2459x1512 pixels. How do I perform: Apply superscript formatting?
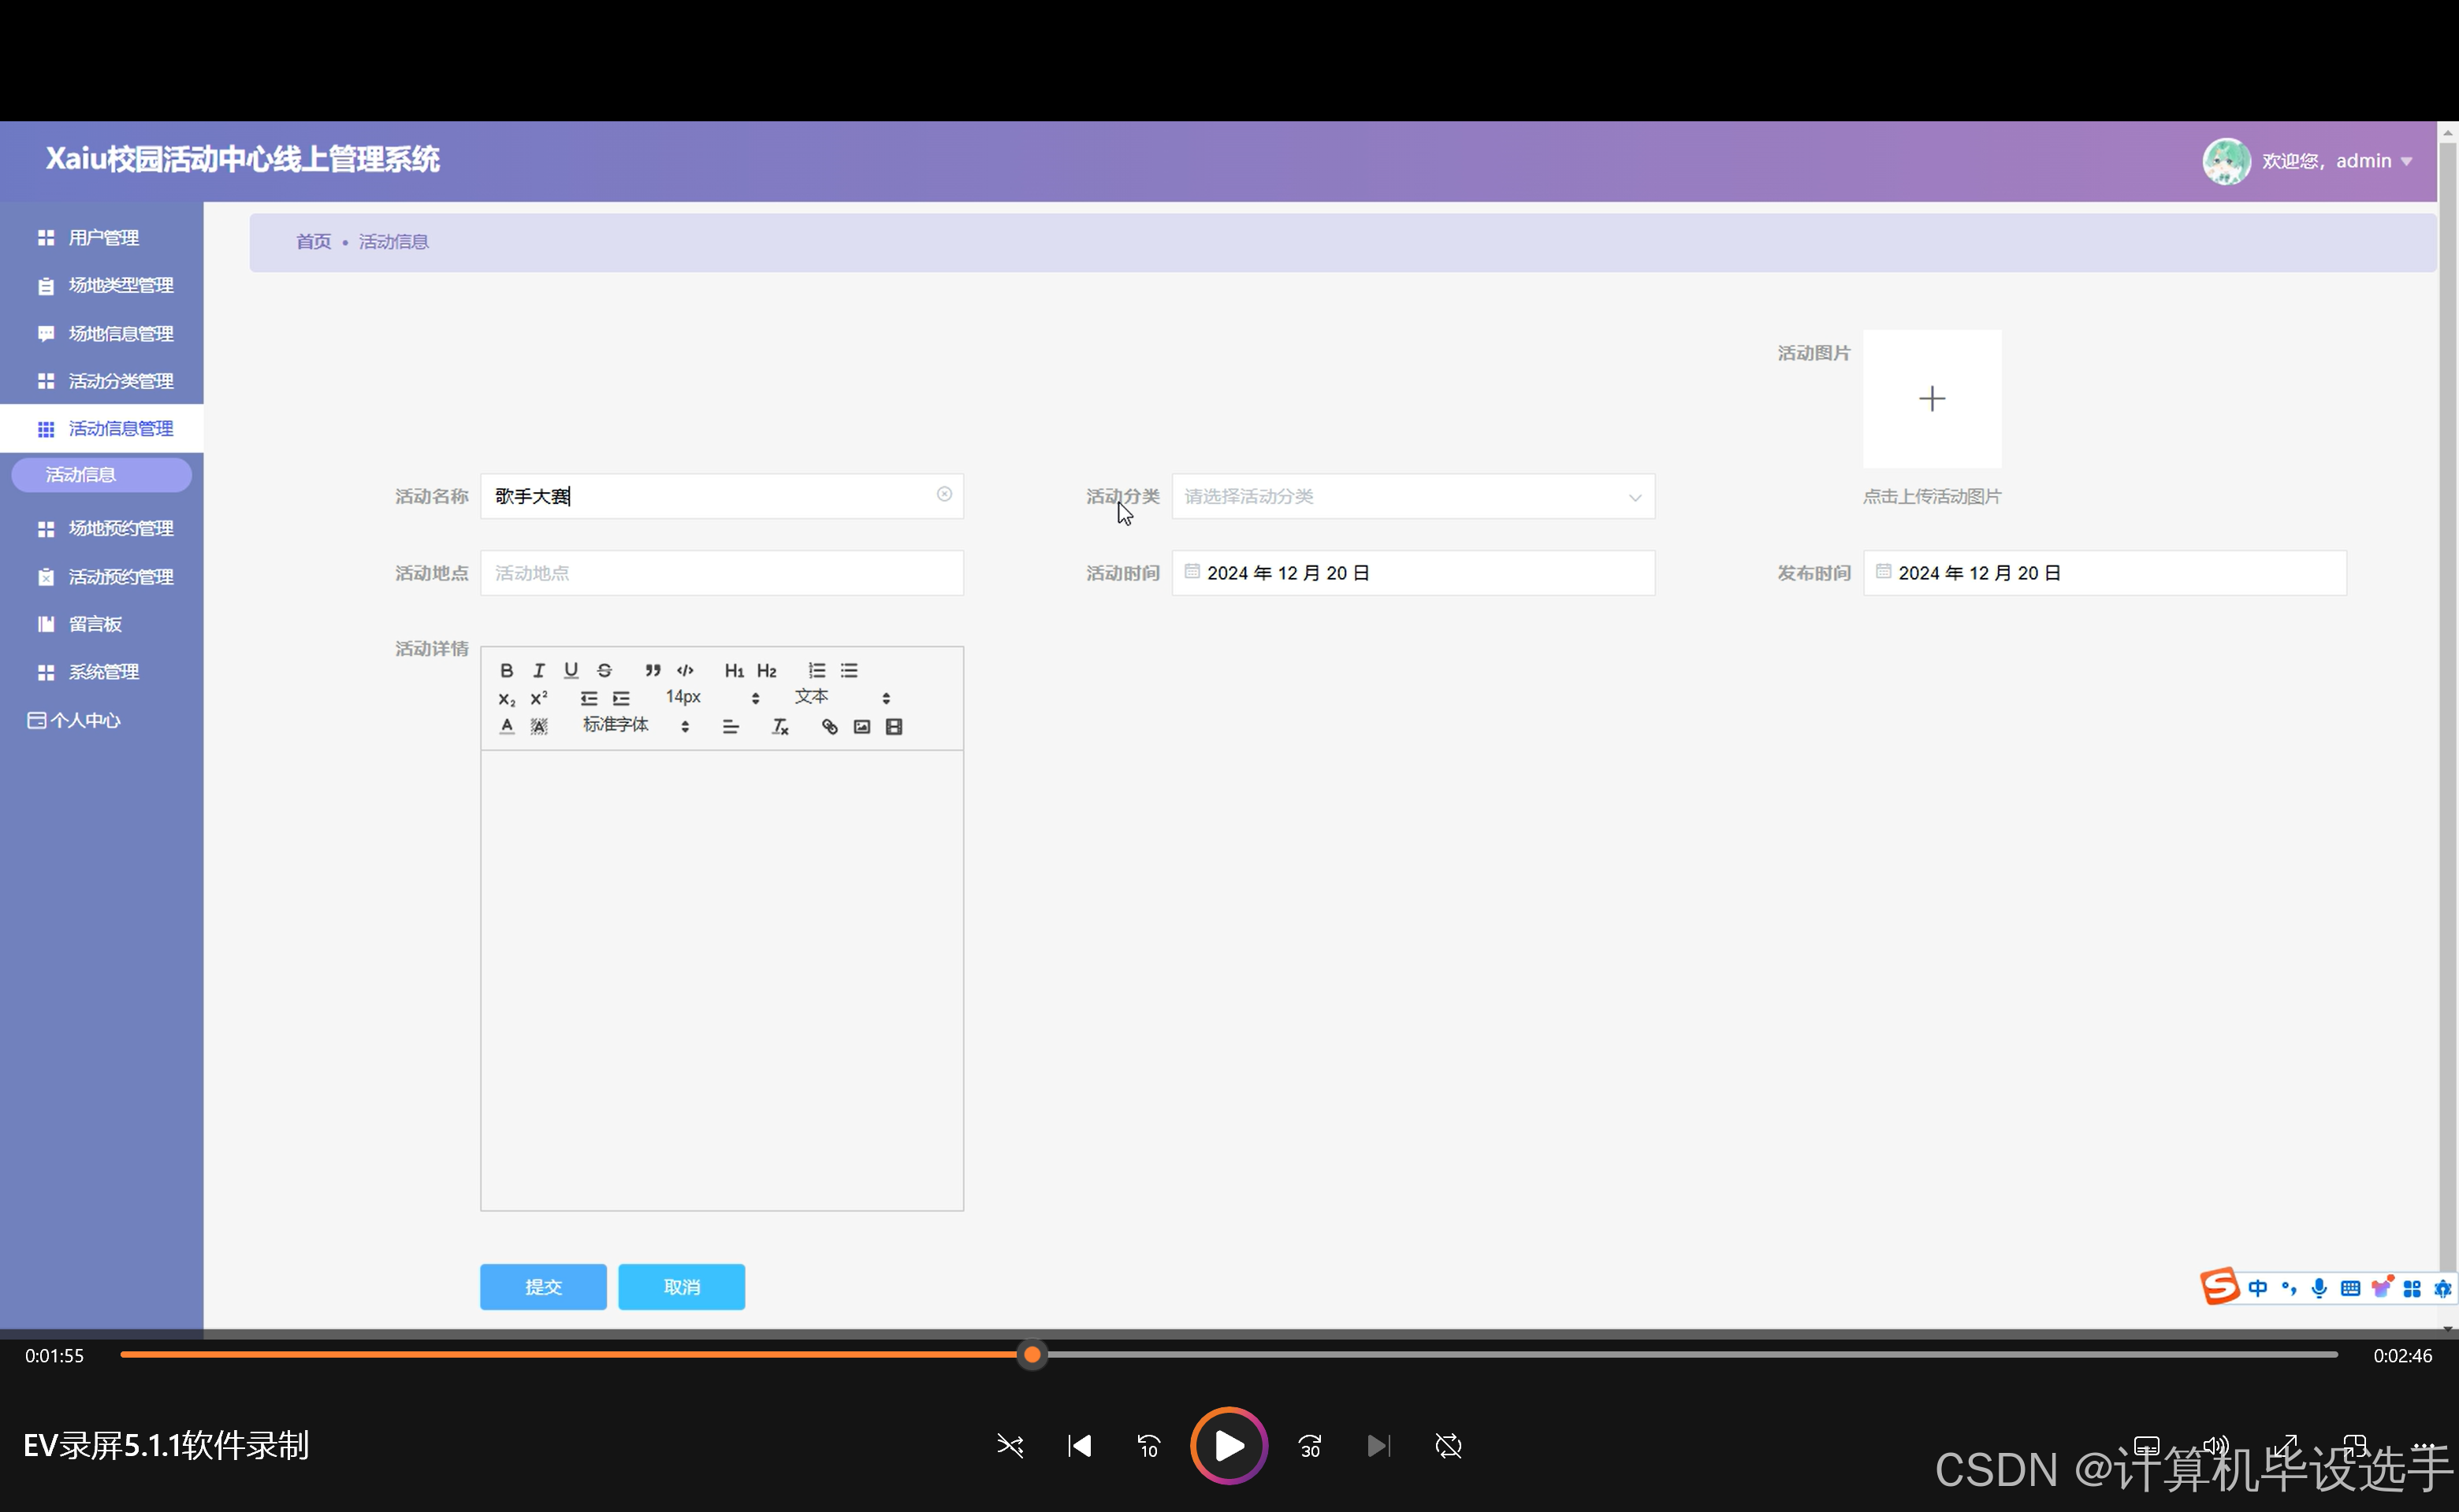tap(538, 698)
